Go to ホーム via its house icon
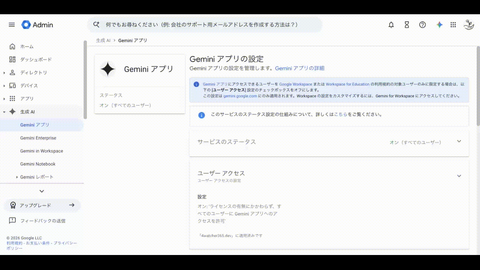The width and height of the screenshot is (480, 270). tap(12, 46)
